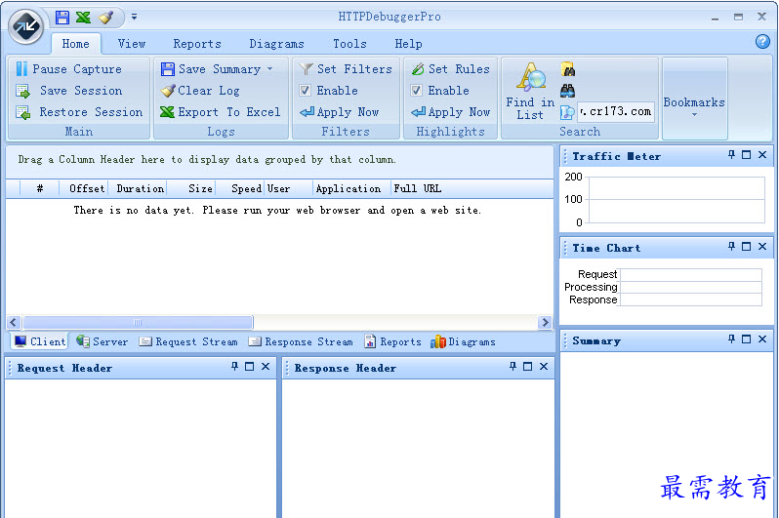Click Pause Capture
Screen dimensions: 779x518
tap(69, 69)
